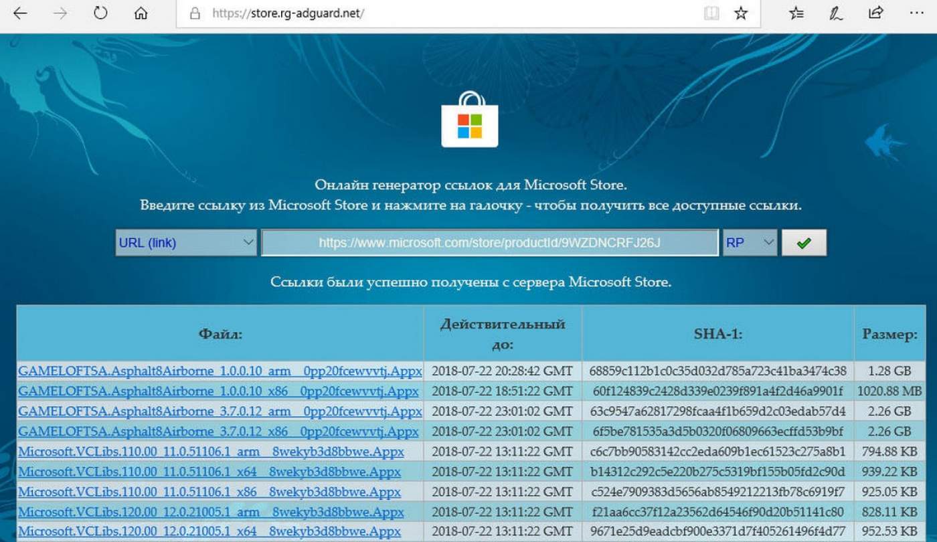Image resolution: width=937 pixels, height=542 pixels.
Task: Click the browser forward arrow
Action: click(60, 13)
